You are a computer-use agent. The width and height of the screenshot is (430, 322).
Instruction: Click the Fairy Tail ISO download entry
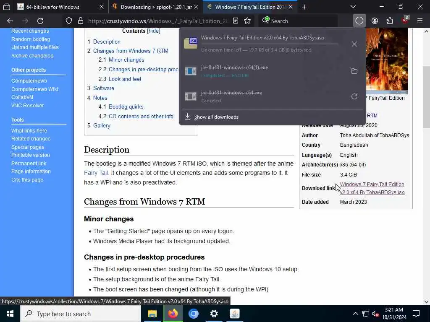pyautogui.click(x=263, y=44)
